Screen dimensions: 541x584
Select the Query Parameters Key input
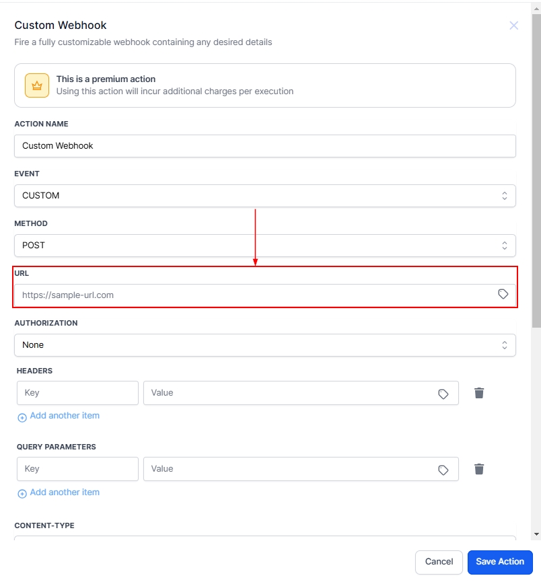[77, 469]
